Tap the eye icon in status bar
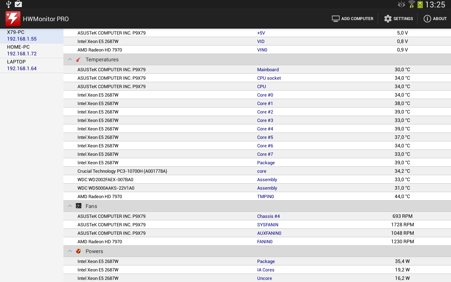The width and height of the screenshot is (451, 282). click(x=401, y=5)
